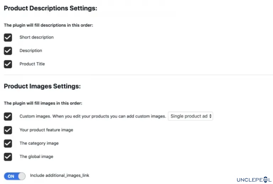Click the 'Include additional_images_link' label
273x184 pixels.
tap(60, 175)
